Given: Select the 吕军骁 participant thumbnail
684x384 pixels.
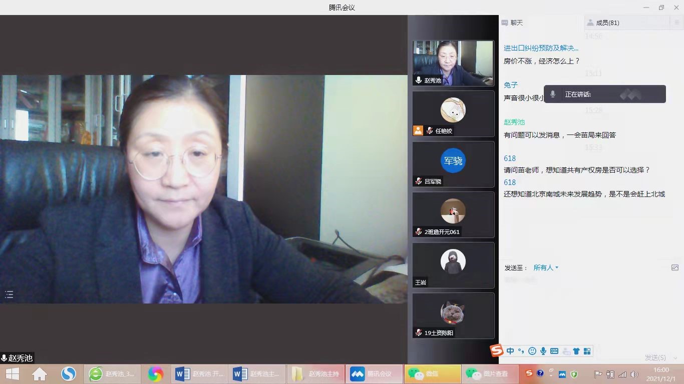Looking at the screenshot, I should click(453, 164).
